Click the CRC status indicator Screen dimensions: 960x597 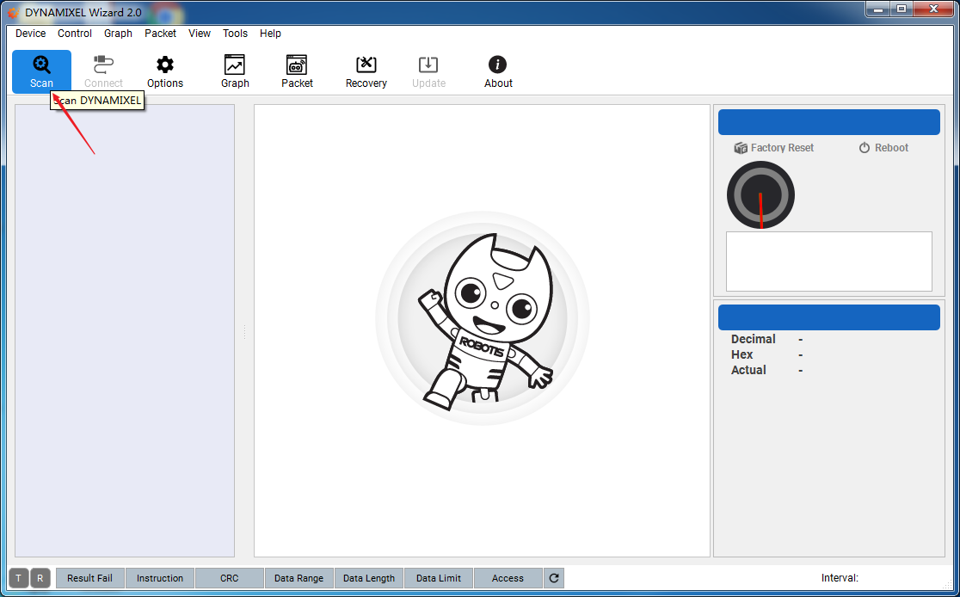click(x=229, y=578)
